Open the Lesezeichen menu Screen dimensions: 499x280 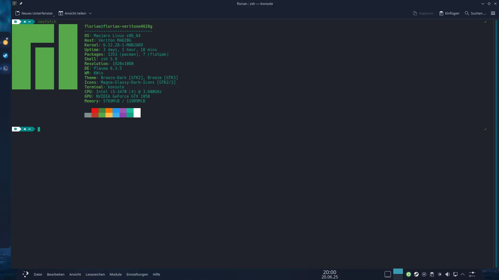pos(95,274)
